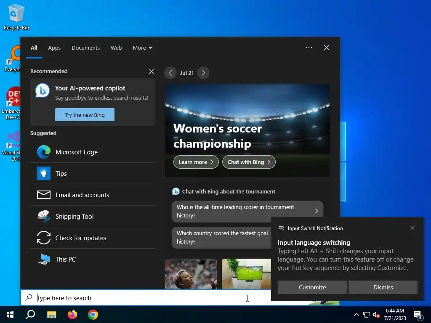This screenshot has height=323, width=431.
Task: Open the Everything search desktop shortcut
Action: pyautogui.click(x=12, y=59)
